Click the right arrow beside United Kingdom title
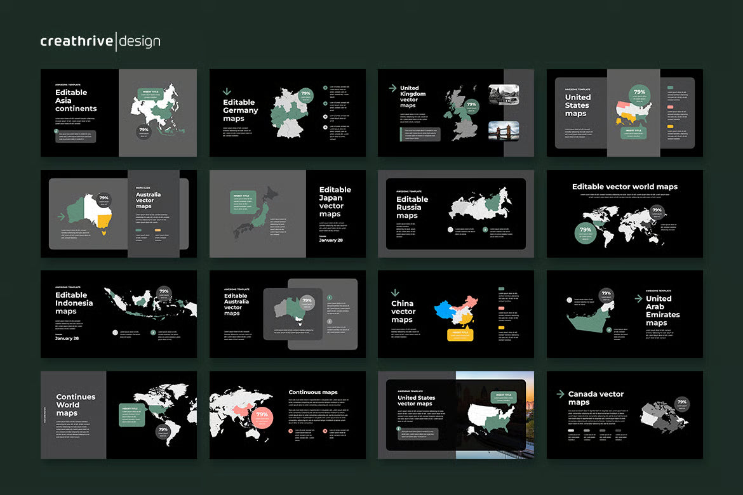 pyautogui.click(x=392, y=88)
